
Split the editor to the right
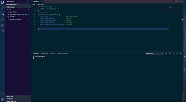click(177, 2)
